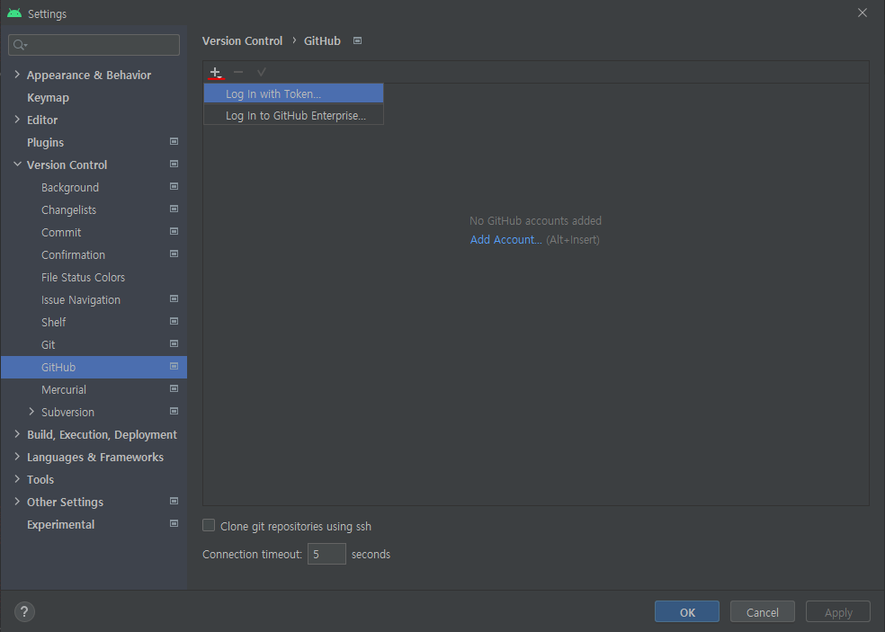
Task: Select the Mercurial settings item
Action: (64, 389)
